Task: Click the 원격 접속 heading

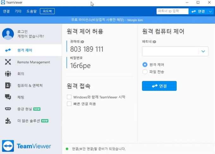Action: [78, 86]
